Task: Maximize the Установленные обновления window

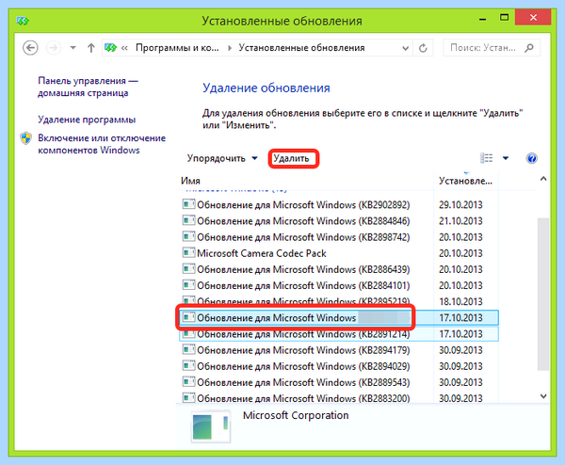Action: [505, 17]
